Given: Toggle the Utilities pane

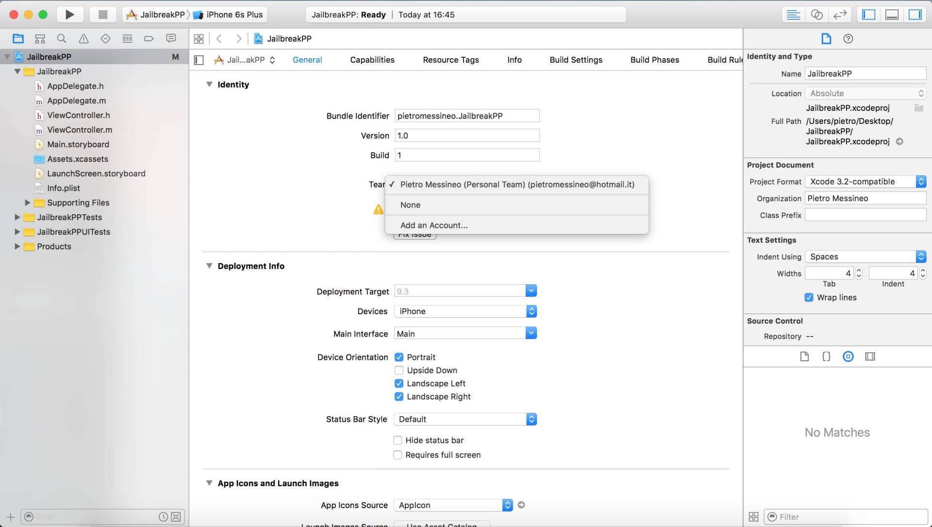Looking at the screenshot, I should 915,15.
